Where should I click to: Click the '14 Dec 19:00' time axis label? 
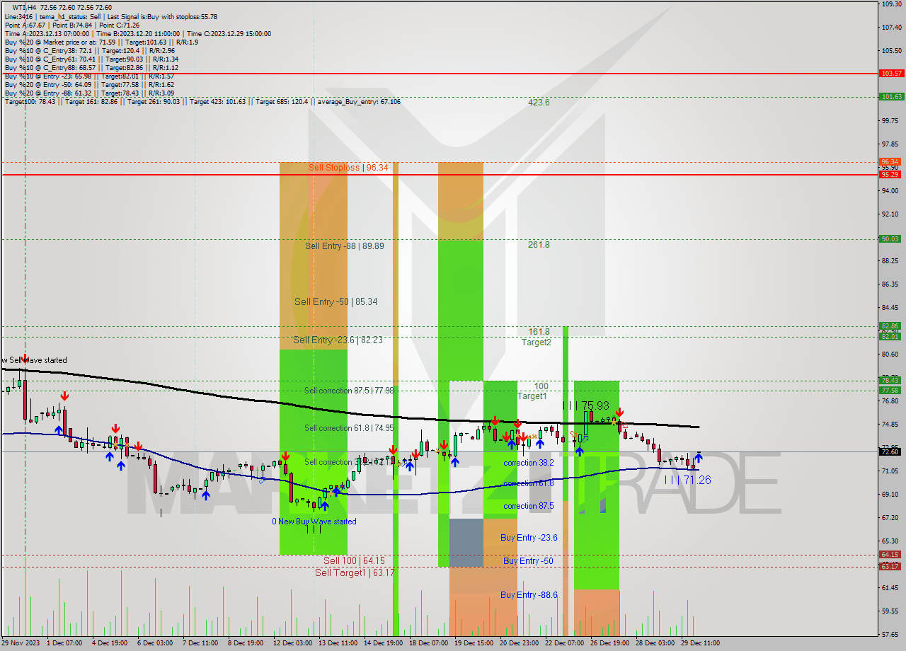pos(383,643)
